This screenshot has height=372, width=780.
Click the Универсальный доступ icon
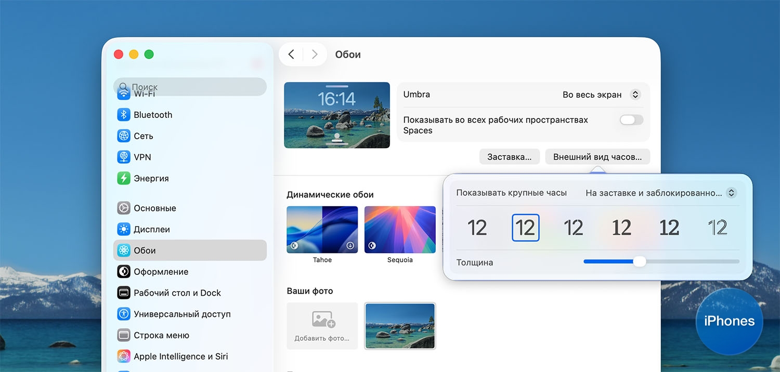pos(123,314)
